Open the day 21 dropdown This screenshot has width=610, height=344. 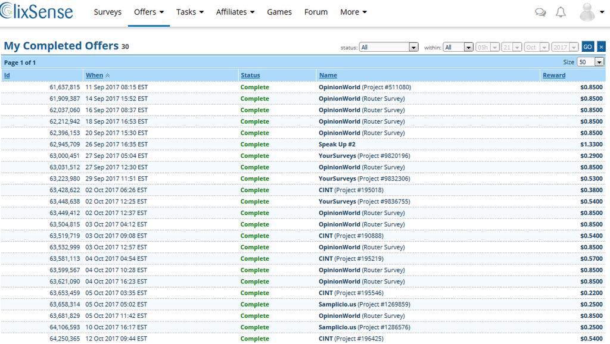click(511, 47)
